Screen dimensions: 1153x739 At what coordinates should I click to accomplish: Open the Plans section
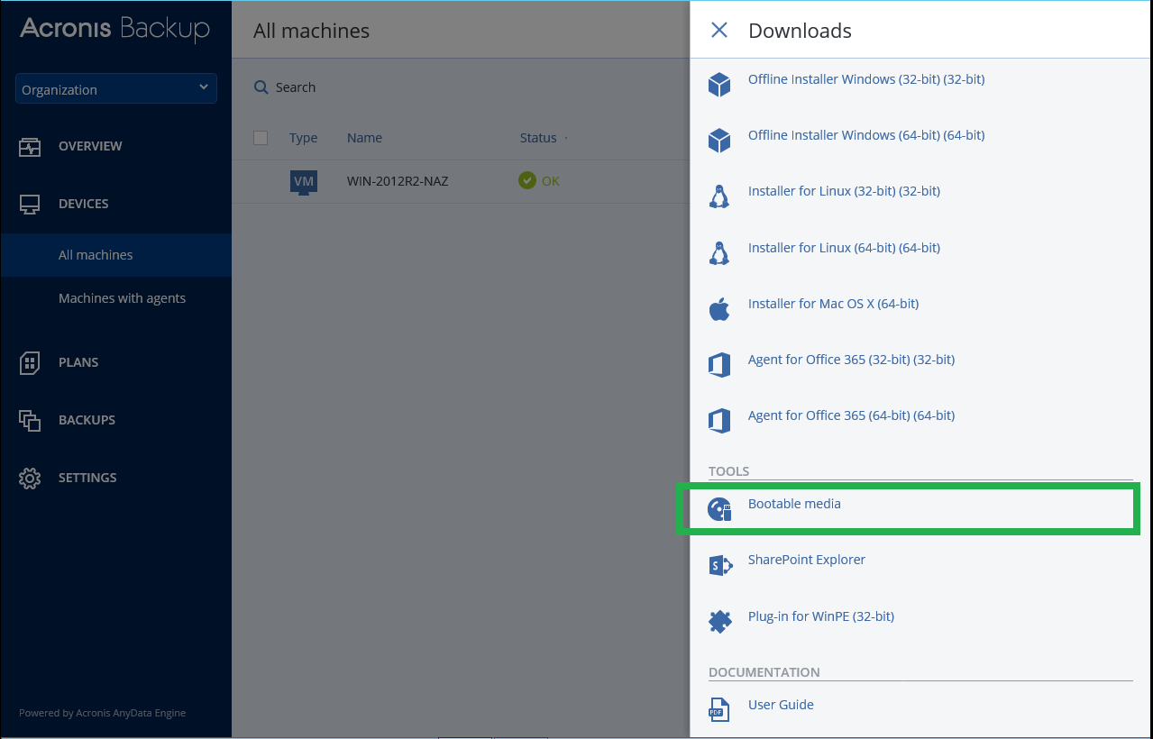[78, 362]
